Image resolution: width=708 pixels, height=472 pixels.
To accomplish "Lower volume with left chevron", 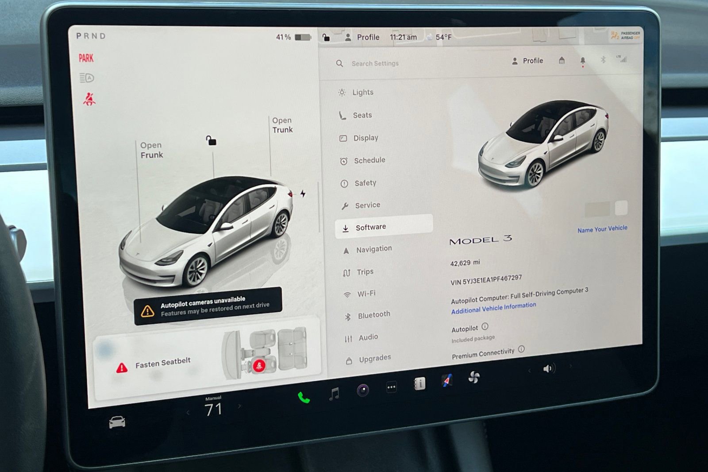I will pyautogui.click(x=529, y=371).
